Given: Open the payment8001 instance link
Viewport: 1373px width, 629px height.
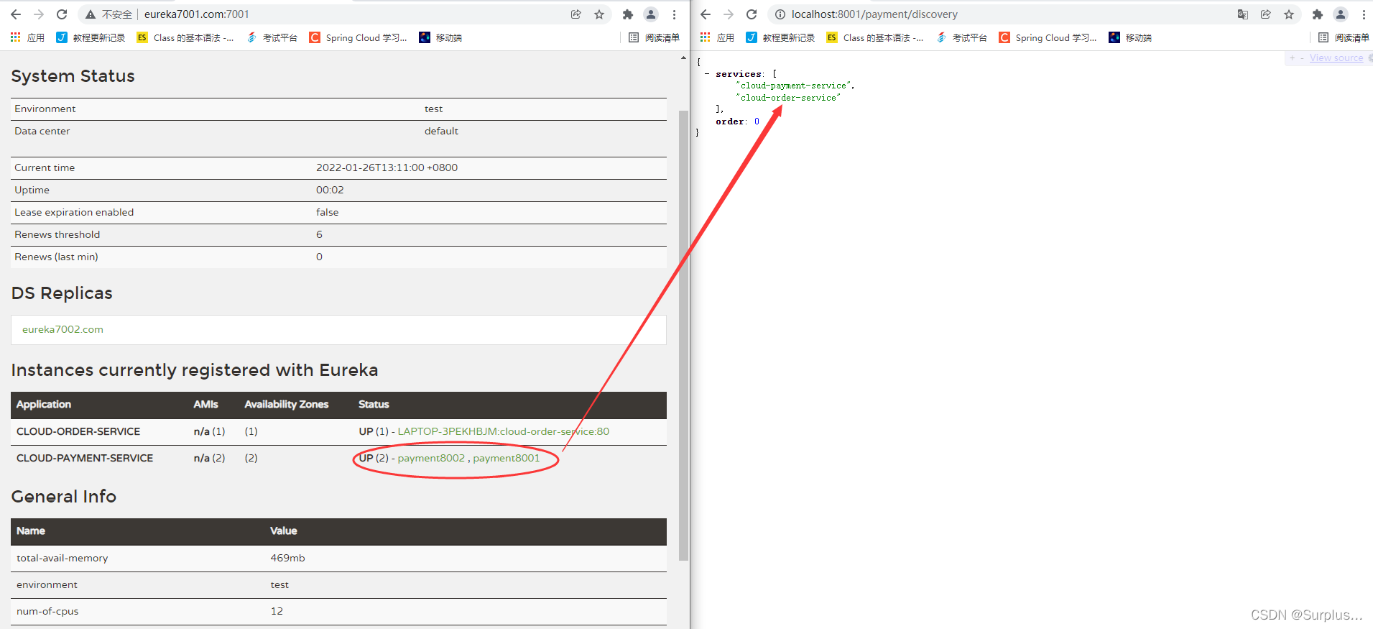Looking at the screenshot, I should (506, 458).
